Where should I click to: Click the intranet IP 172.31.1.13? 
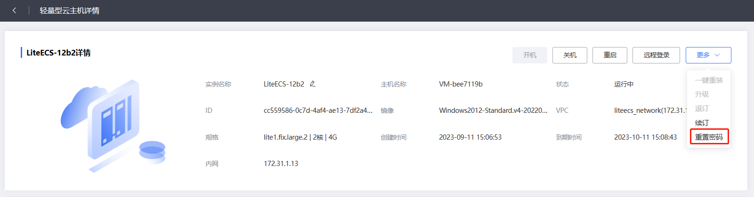(281, 164)
